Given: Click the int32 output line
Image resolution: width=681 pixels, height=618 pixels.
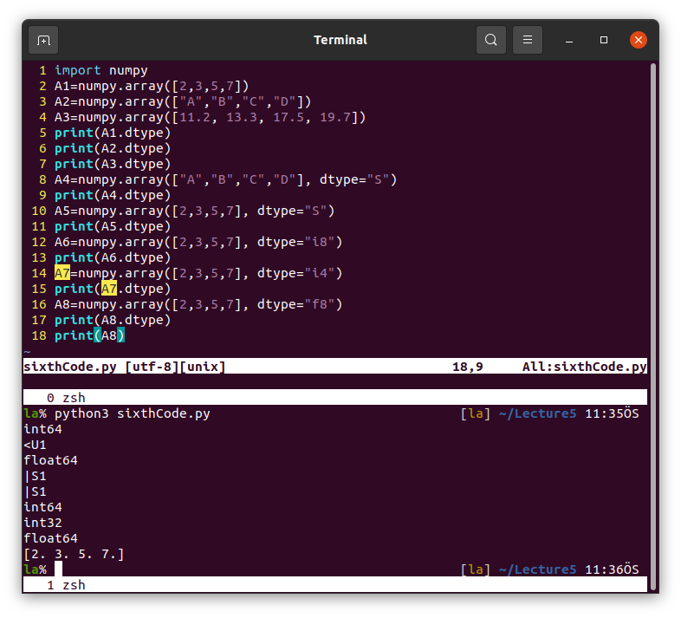Looking at the screenshot, I should pyautogui.click(x=42, y=523).
